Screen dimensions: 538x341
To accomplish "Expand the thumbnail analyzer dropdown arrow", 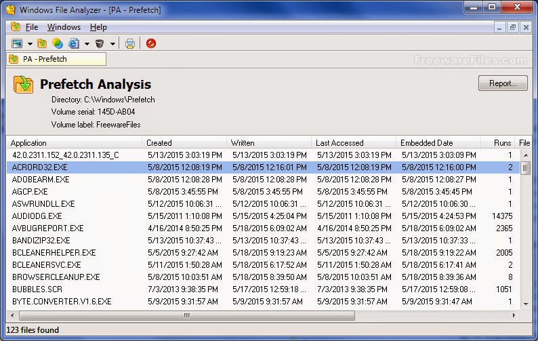I will pos(30,44).
